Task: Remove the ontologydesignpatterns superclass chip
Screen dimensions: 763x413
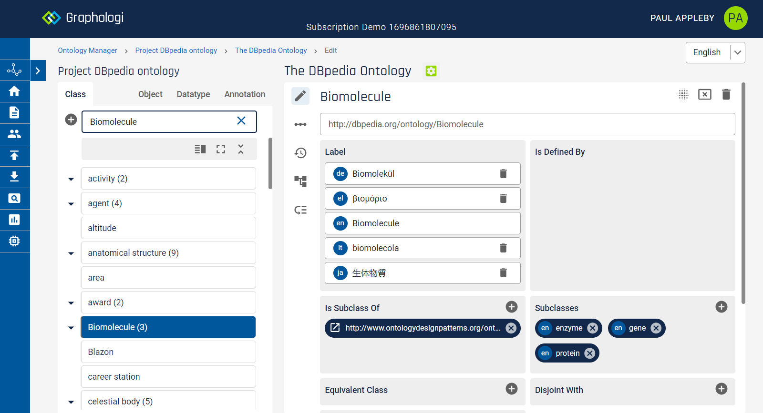Action: tap(511, 328)
